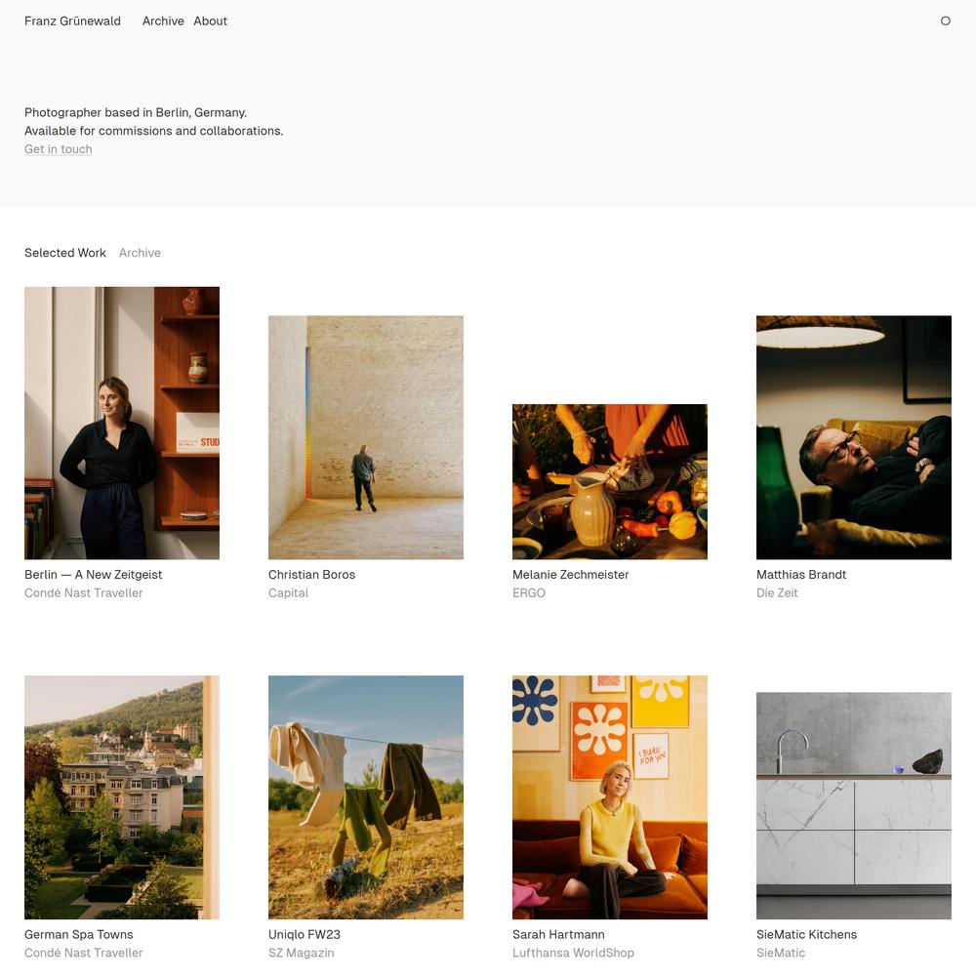Open the About page in top navigation

click(211, 21)
